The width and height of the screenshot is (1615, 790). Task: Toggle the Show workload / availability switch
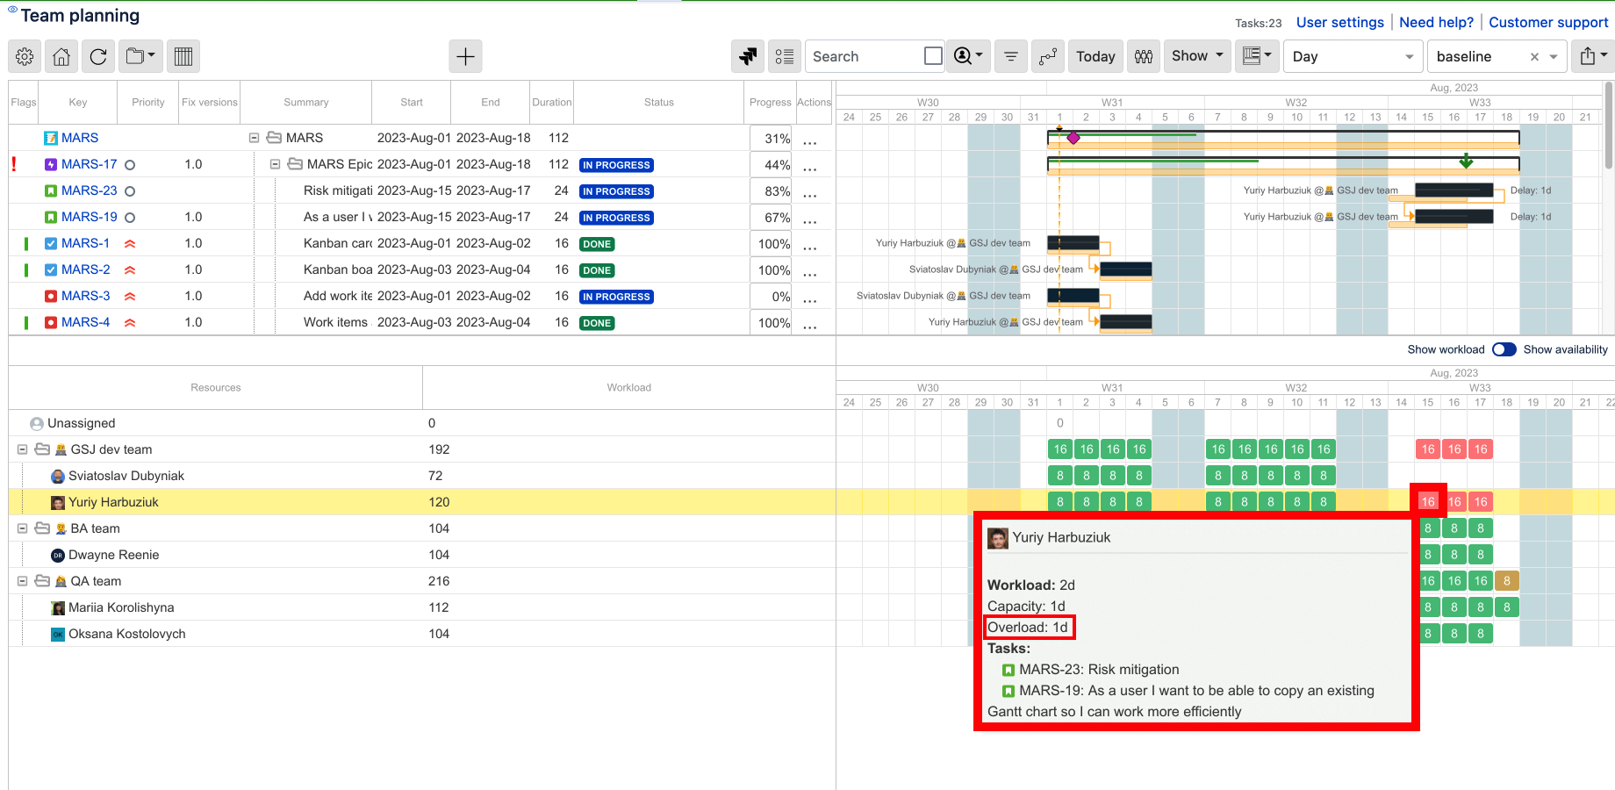1504,349
